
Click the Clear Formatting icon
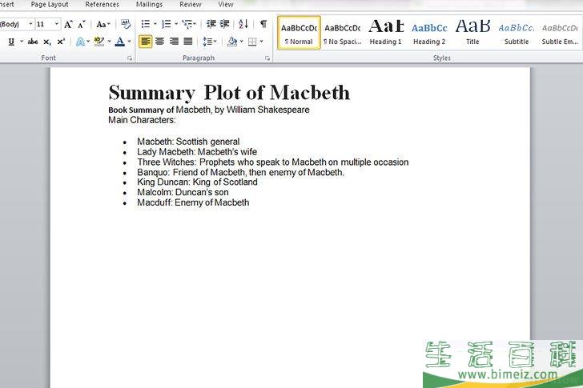(x=126, y=25)
